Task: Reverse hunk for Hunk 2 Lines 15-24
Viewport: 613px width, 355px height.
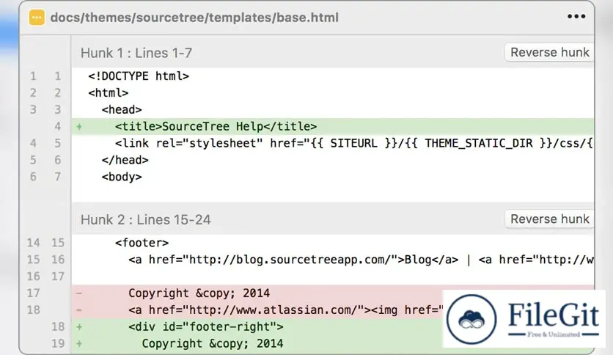Action: (x=550, y=219)
